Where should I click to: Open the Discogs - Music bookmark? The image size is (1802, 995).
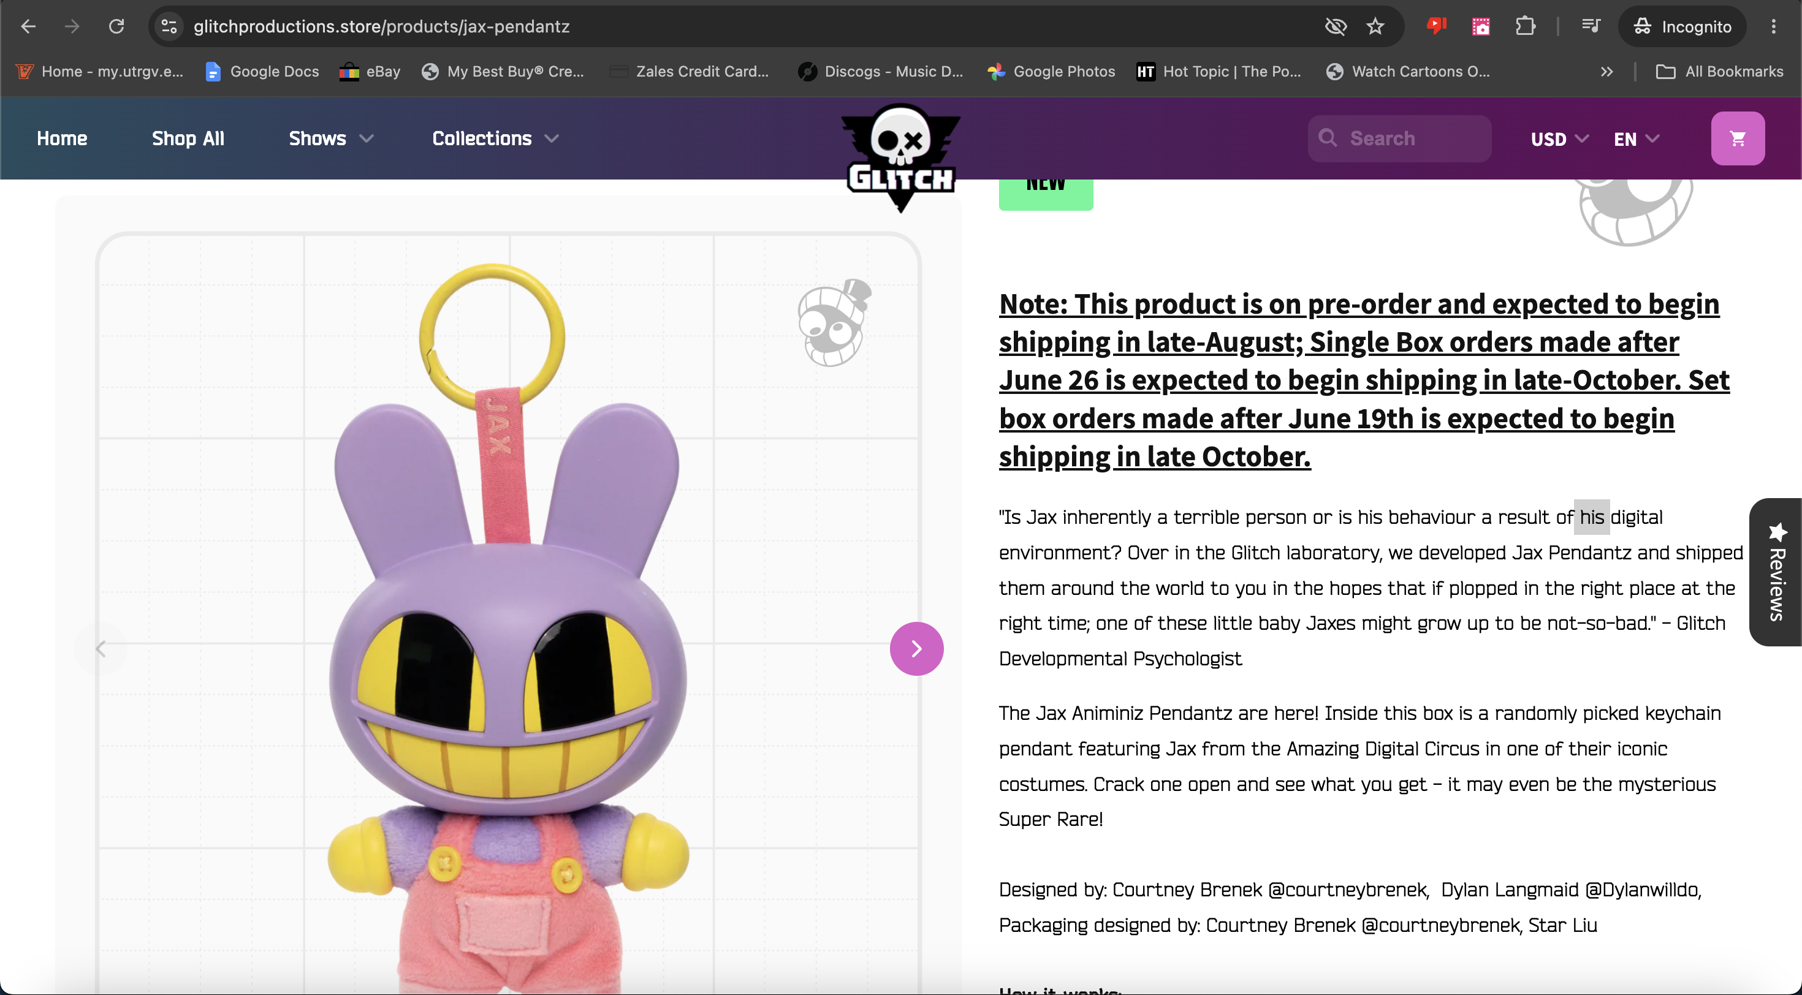click(x=881, y=71)
